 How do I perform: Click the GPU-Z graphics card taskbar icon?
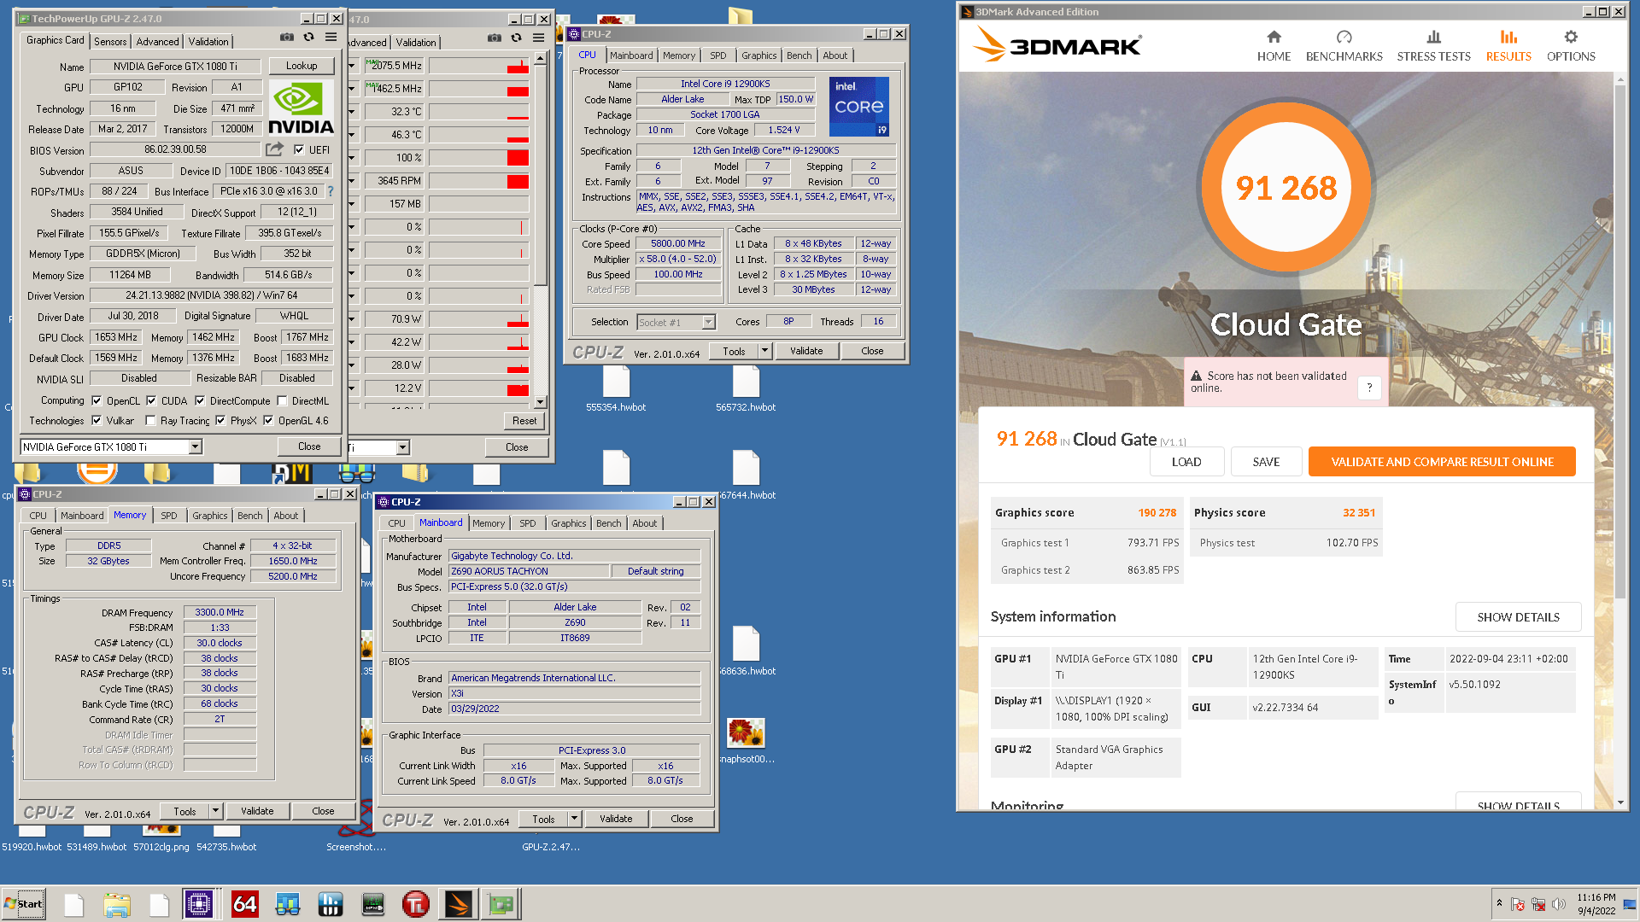click(x=501, y=904)
